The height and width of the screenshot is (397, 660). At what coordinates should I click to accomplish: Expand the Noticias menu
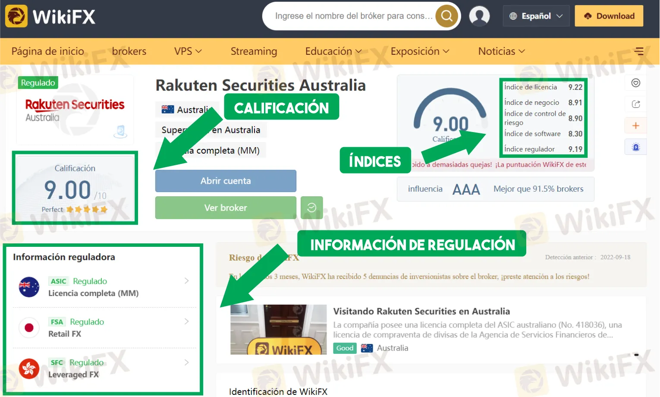point(501,51)
